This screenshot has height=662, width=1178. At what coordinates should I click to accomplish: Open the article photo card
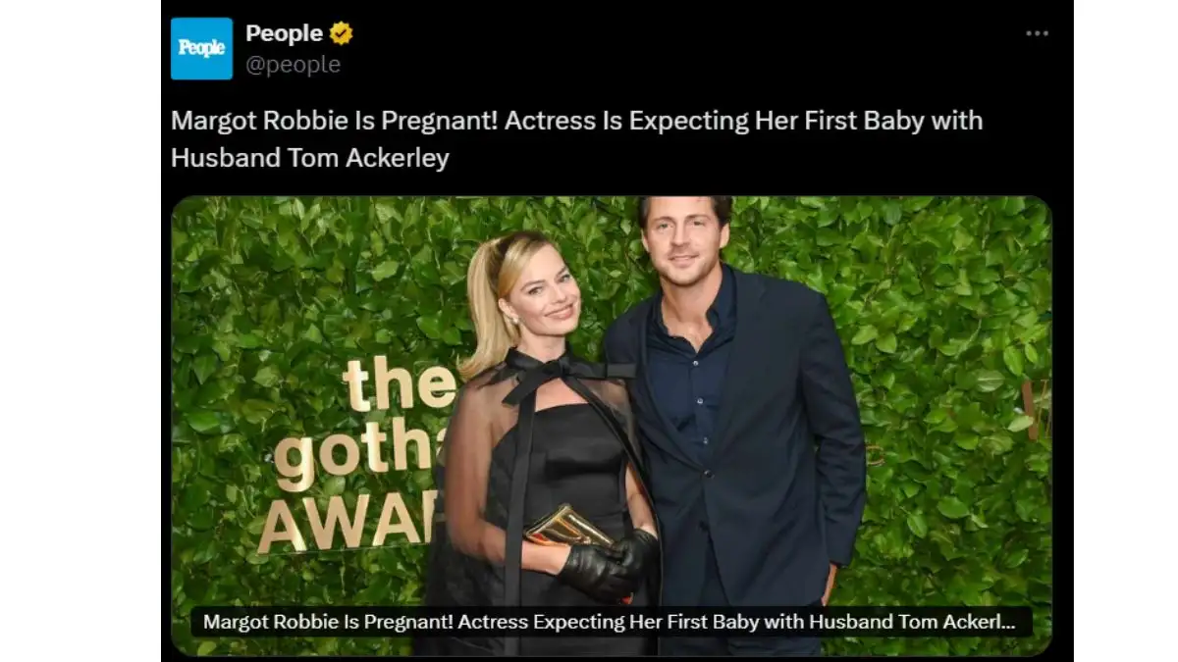coord(612,426)
